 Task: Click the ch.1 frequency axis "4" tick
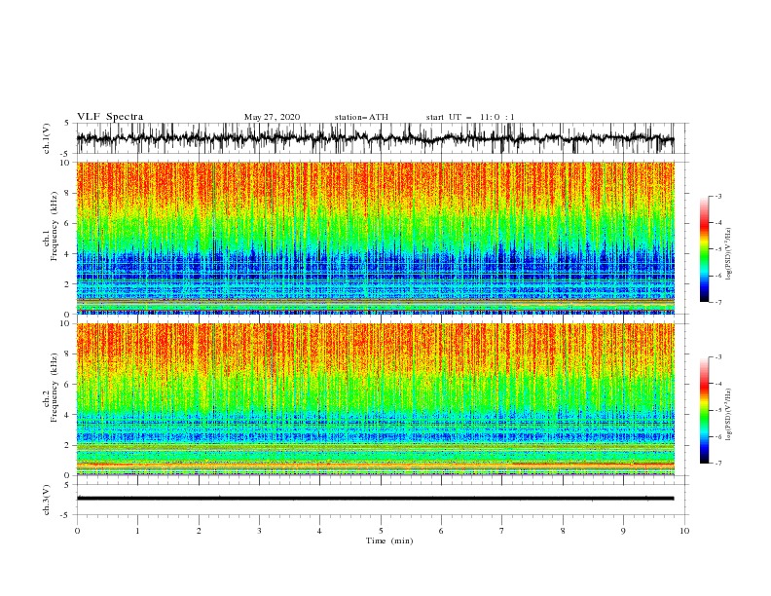coord(67,254)
